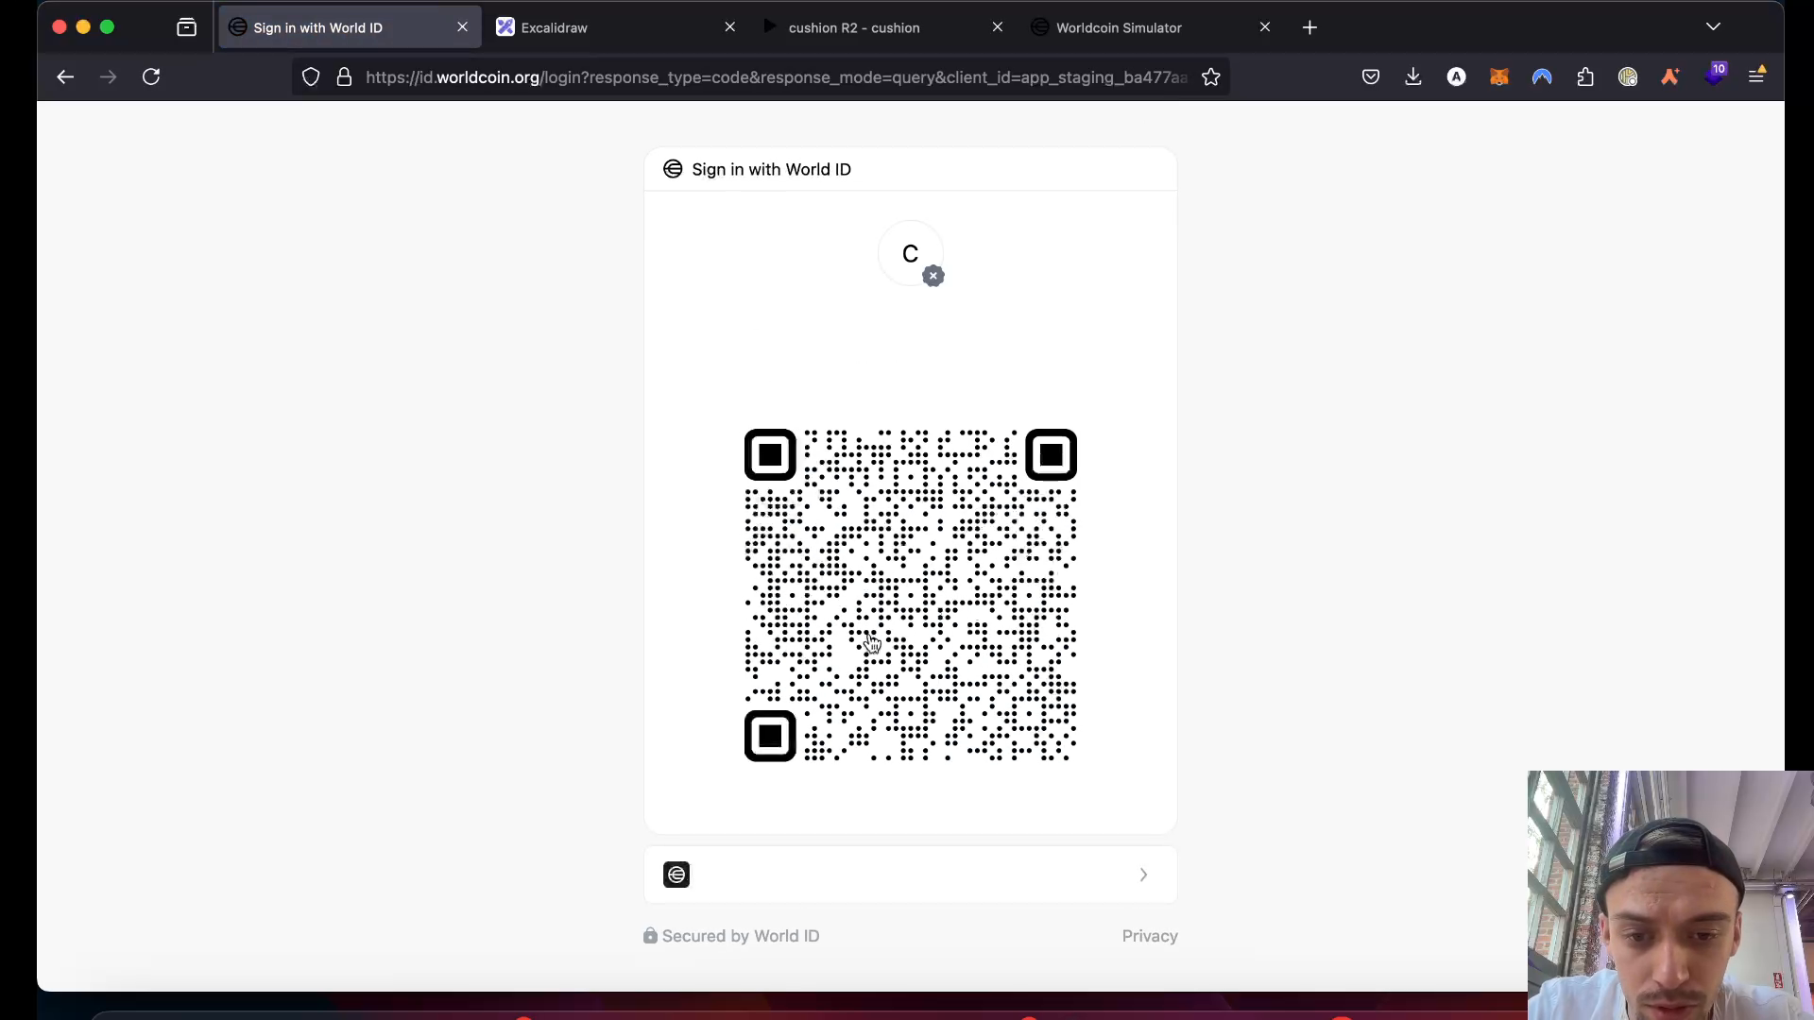Select the Sign in with World ID tab
This screenshot has width=1814, height=1020.
point(350,27)
